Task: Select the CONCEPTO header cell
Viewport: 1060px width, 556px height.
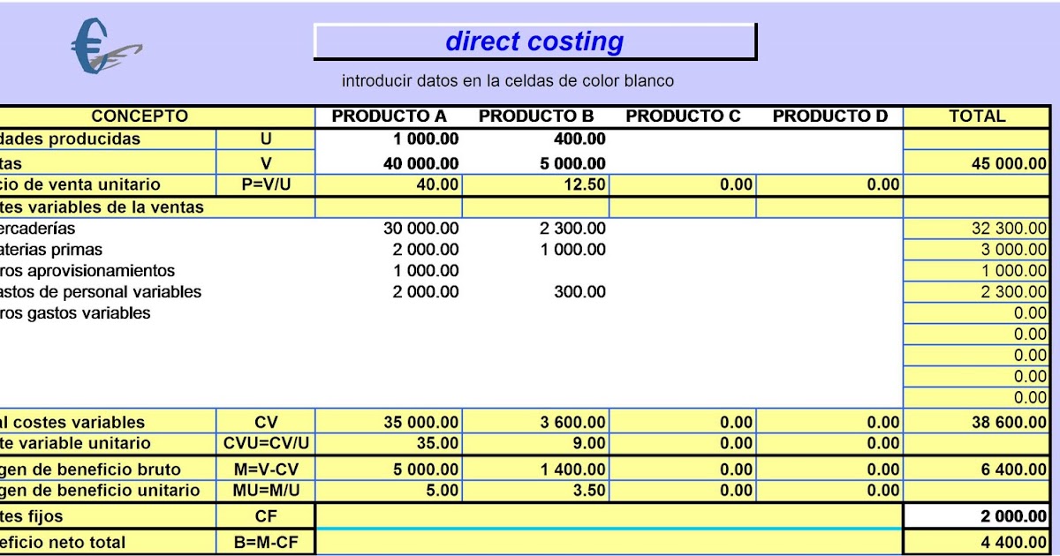Action: pyautogui.click(x=141, y=116)
